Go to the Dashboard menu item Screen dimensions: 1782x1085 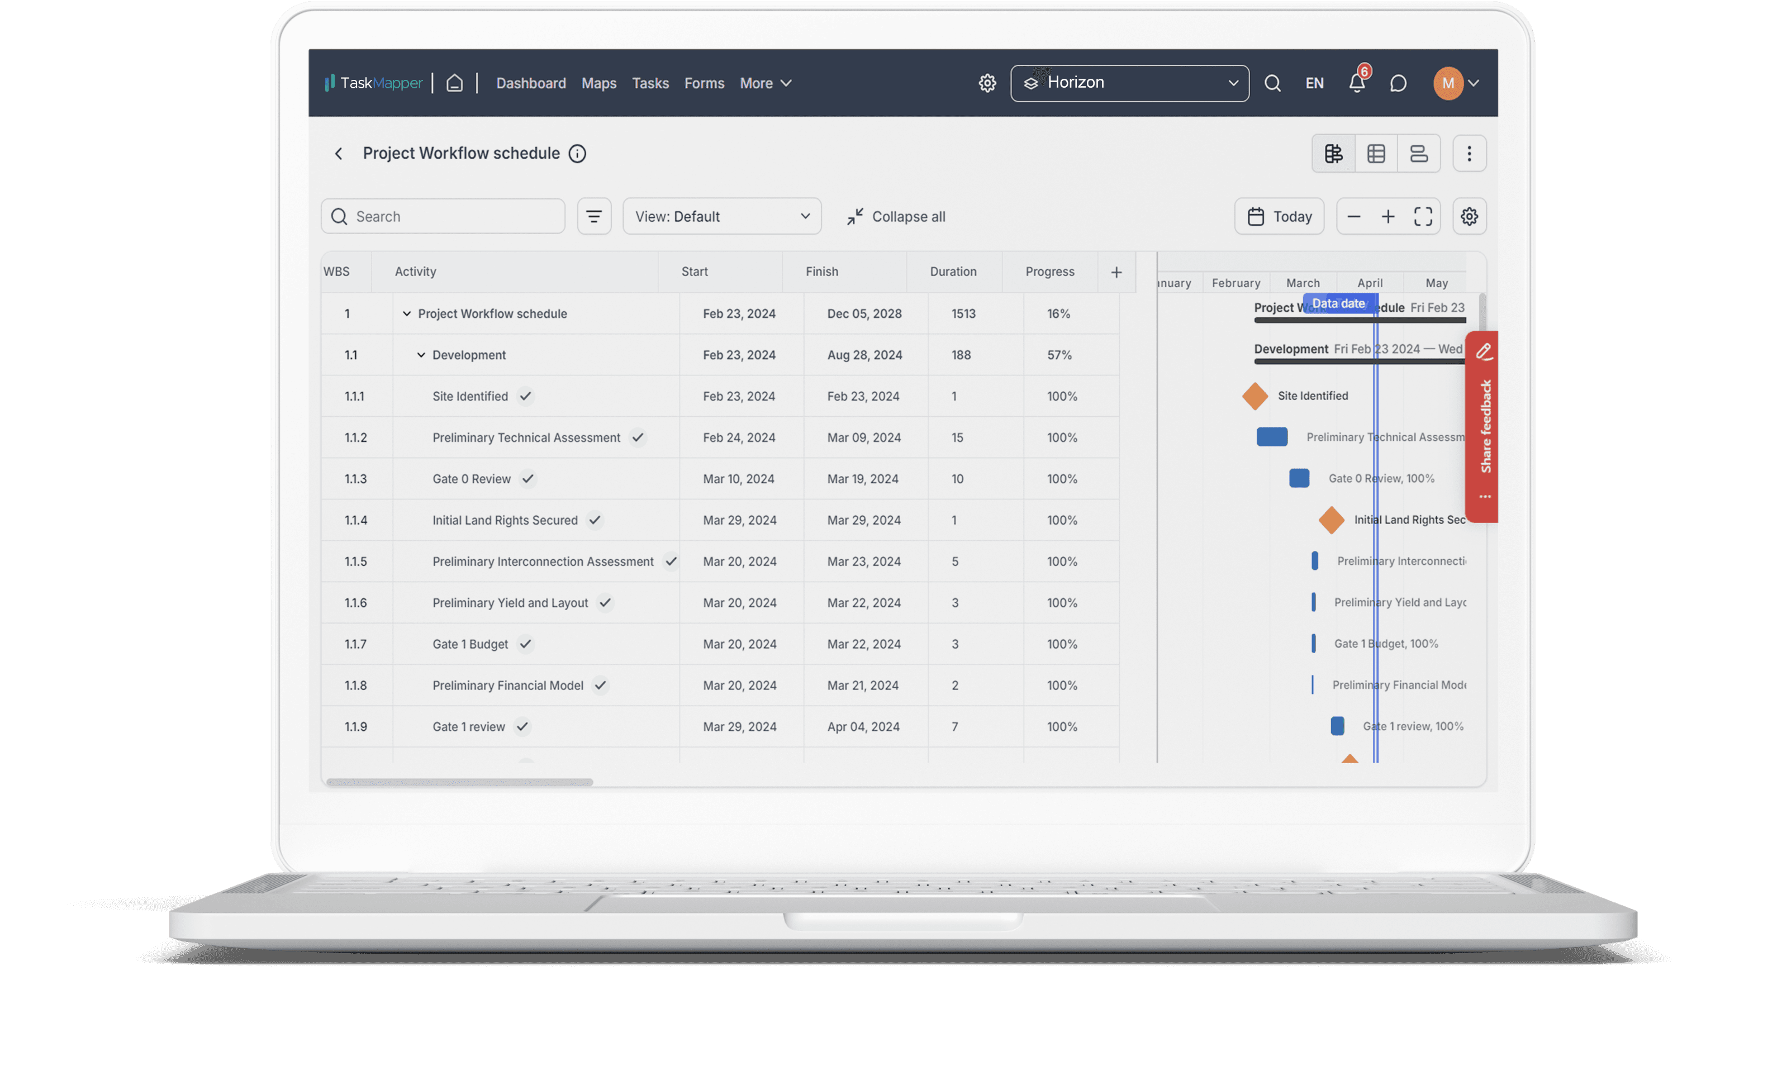click(x=531, y=83)
